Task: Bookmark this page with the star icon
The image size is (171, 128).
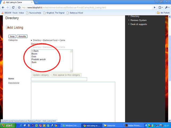Action: [19, 7]
